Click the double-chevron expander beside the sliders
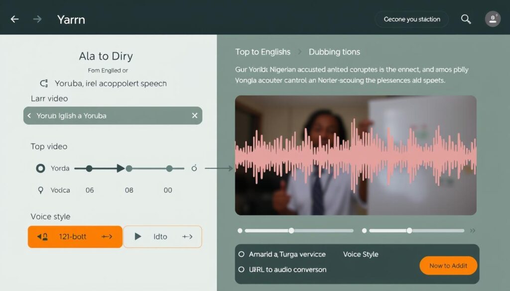This screenshot has width=510, height=291. [x=472, y=230]
